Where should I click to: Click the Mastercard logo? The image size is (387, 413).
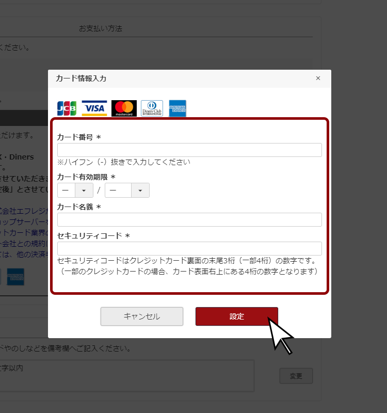[x=124, y=108]
